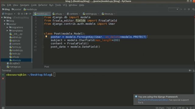Screen dimensions: 195x109
Task: Expand the inner blog folder
Action: coord(5,21)
